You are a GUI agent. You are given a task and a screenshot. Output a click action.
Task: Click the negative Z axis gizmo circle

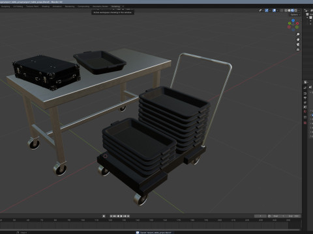pos(293,30)
